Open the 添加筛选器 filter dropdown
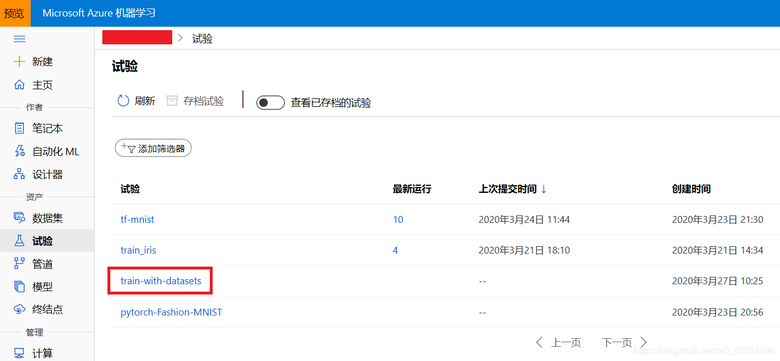The height and width of the screenshot is (361, 780). tap(153, 147)
